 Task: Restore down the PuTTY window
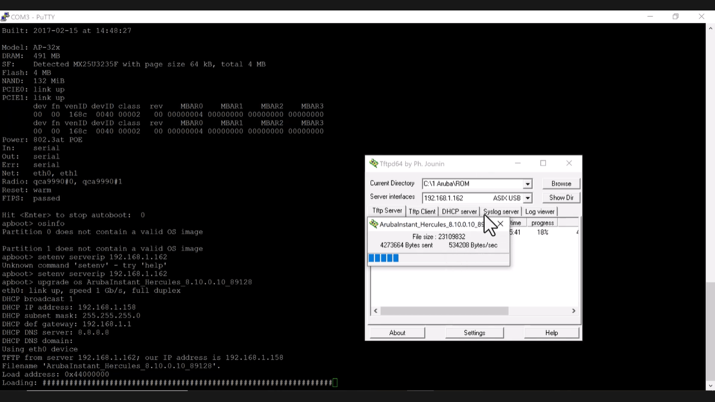(675, 17)
